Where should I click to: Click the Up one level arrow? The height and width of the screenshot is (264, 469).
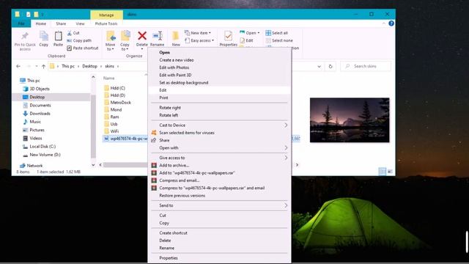point(44,66)
